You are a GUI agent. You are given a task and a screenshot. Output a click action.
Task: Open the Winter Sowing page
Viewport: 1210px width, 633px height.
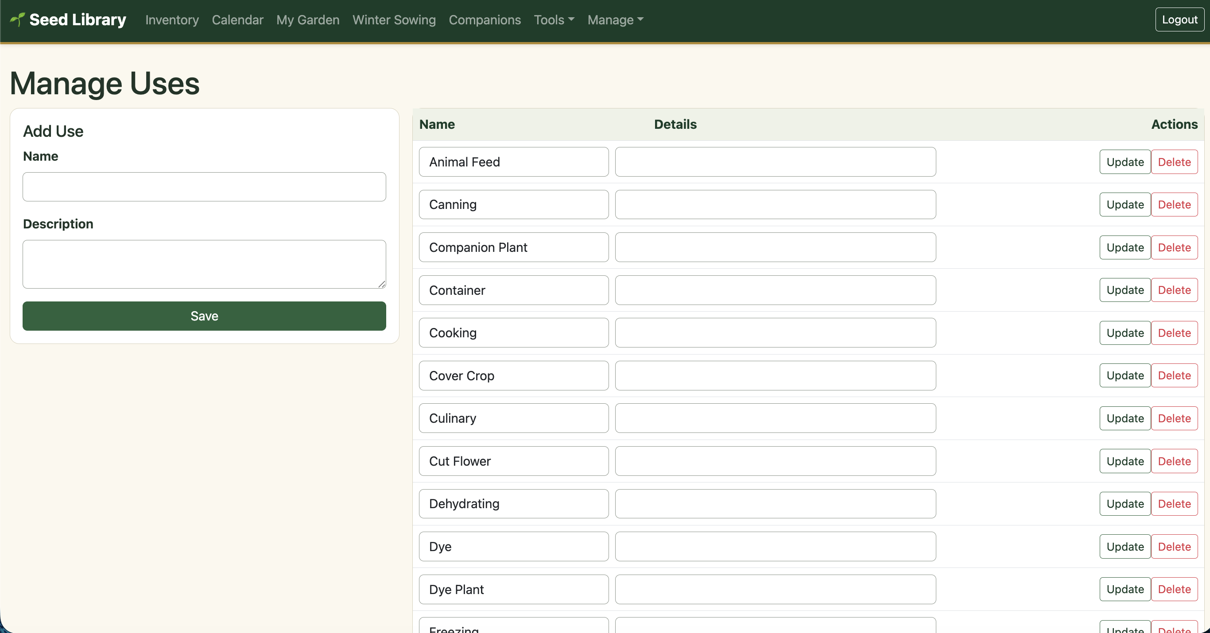(394, 20)
